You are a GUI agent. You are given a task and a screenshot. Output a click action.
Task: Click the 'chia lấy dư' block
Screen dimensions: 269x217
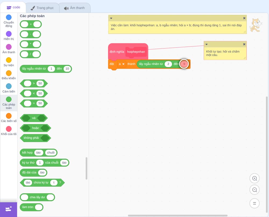37,197
